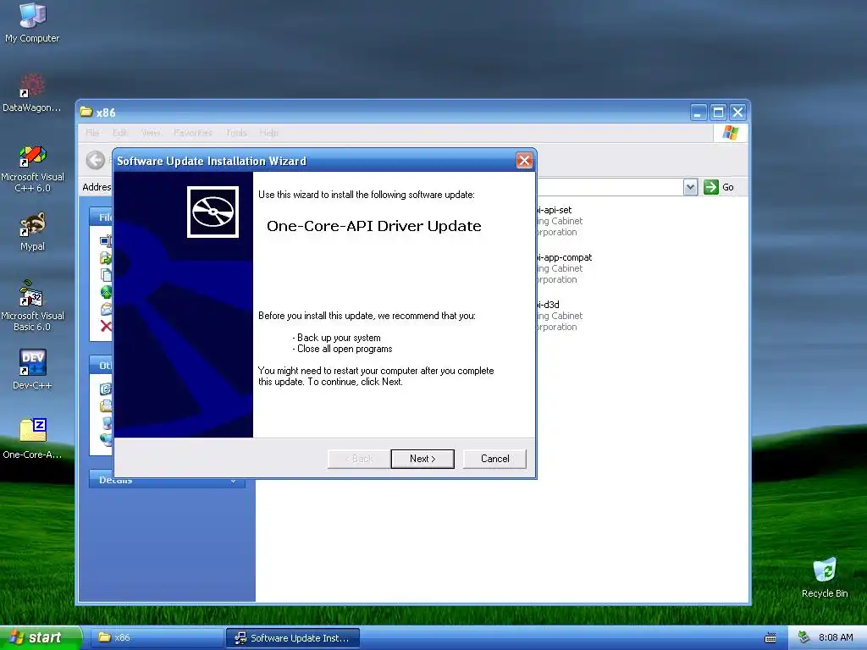
Task: Open the One-Core-A... archive on desktop
Action: 32,439
